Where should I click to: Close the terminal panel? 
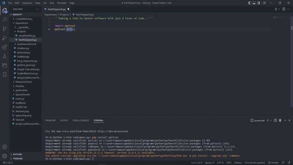coord(289,121)
